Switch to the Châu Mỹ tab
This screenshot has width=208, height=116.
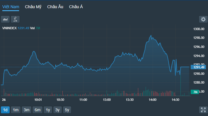point(33,7)
